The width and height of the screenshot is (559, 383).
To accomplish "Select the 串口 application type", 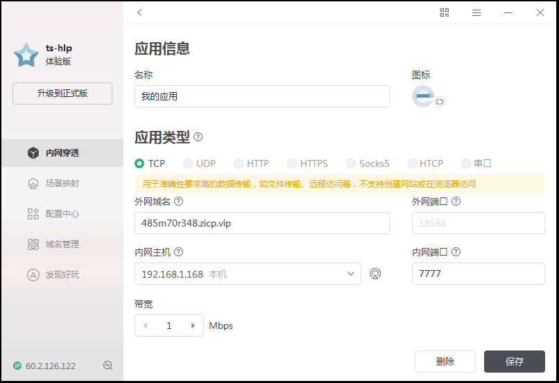I will pos(476,163).
